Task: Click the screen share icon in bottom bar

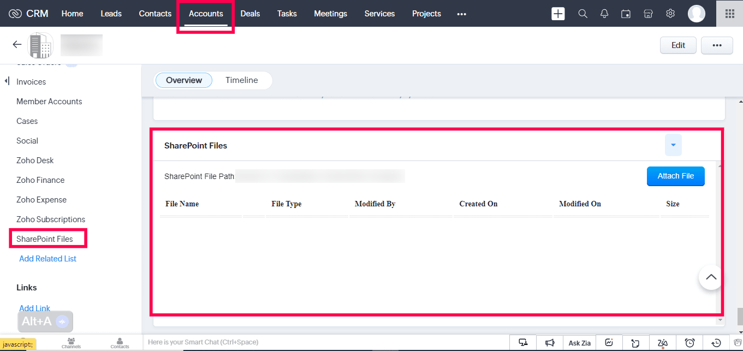Action: 523,343
